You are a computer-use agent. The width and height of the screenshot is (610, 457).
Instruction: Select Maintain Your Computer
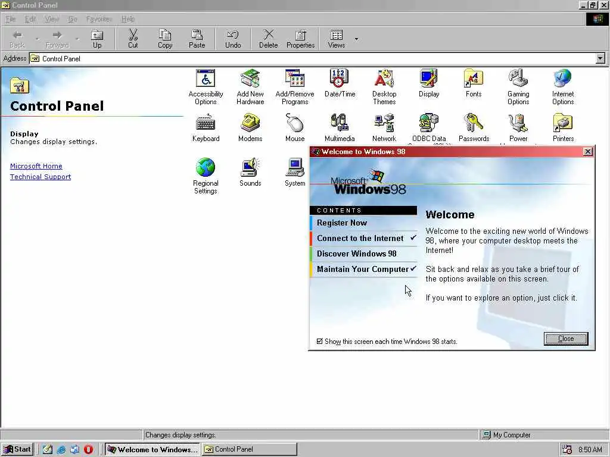coord(363,270)
